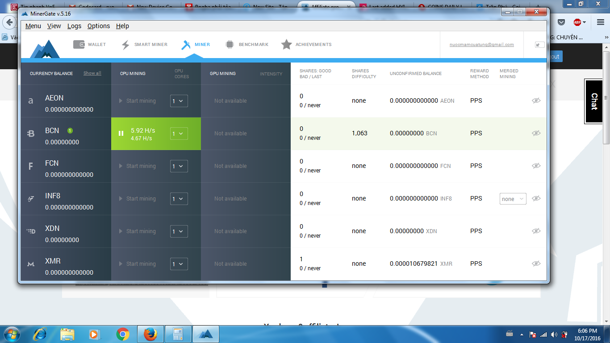Open INF8 merged mining dropdown
Viewport: 610px width, 343px height.
click(x=513, y=199)
